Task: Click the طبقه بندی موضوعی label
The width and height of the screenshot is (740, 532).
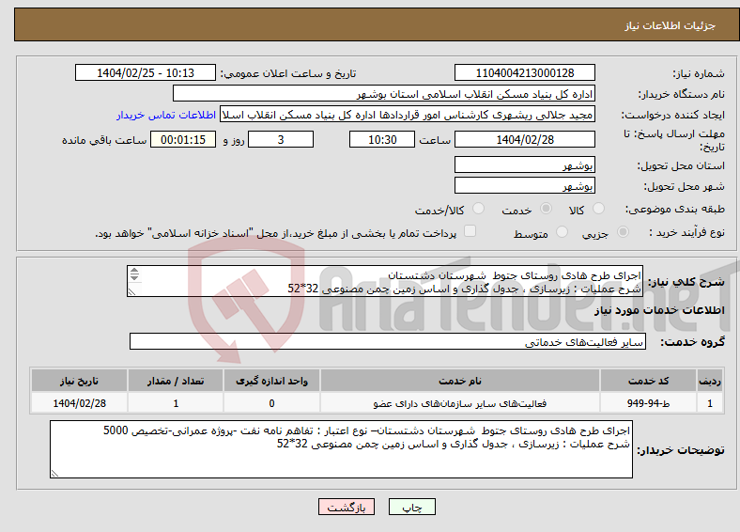Action: (675, 209)
